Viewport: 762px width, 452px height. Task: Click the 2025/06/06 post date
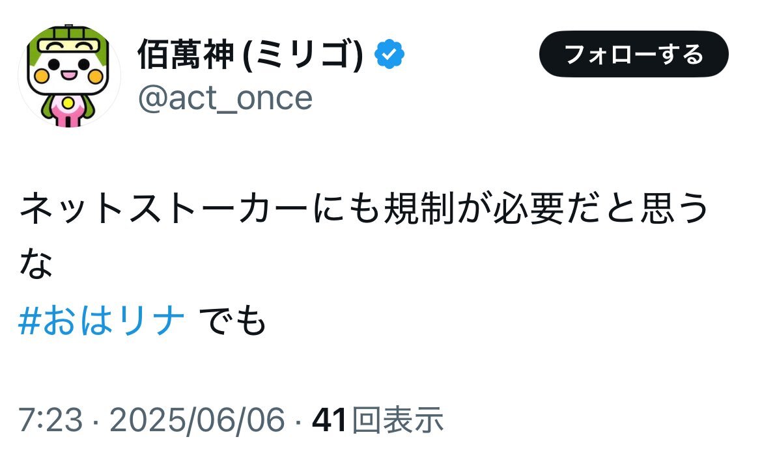197,419
